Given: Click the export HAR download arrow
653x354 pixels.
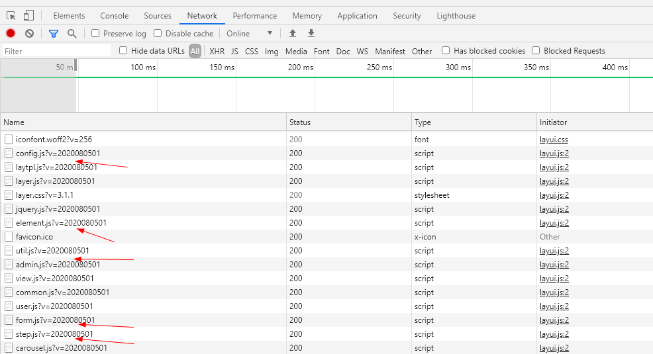Looking at the screenshot, I should coord(311,33).
